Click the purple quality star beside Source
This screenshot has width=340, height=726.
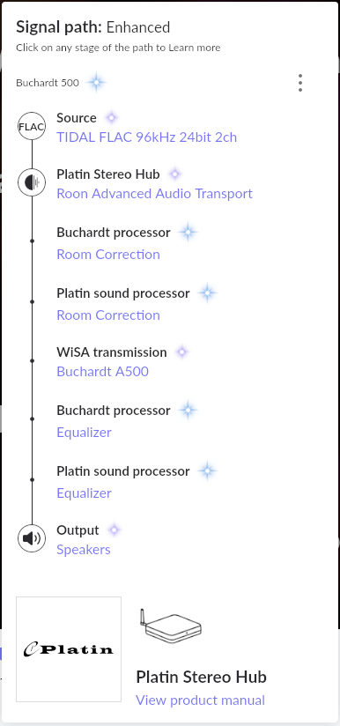[x=112, y=117]
